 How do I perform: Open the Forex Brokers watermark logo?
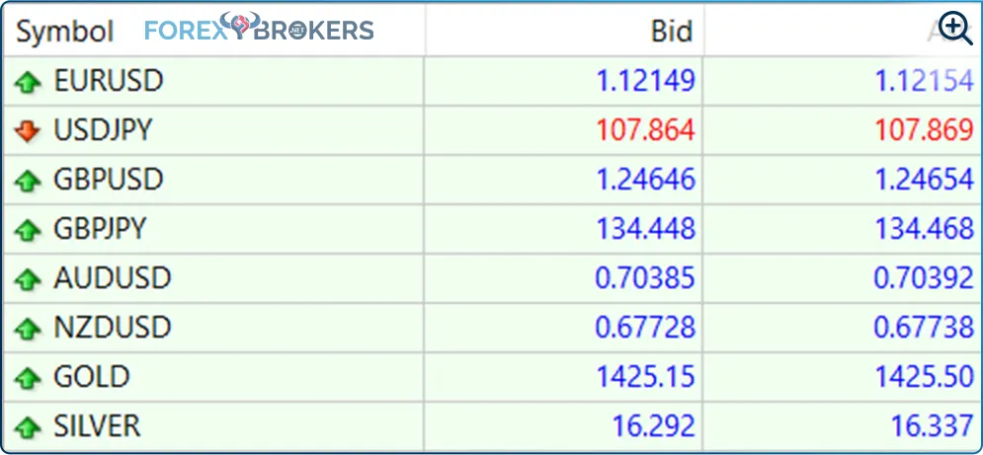[259, 28]
